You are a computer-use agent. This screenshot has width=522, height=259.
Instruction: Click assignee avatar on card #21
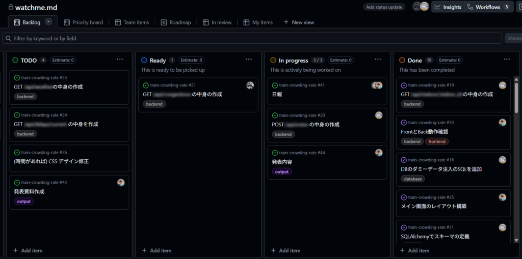pos(250,85)
